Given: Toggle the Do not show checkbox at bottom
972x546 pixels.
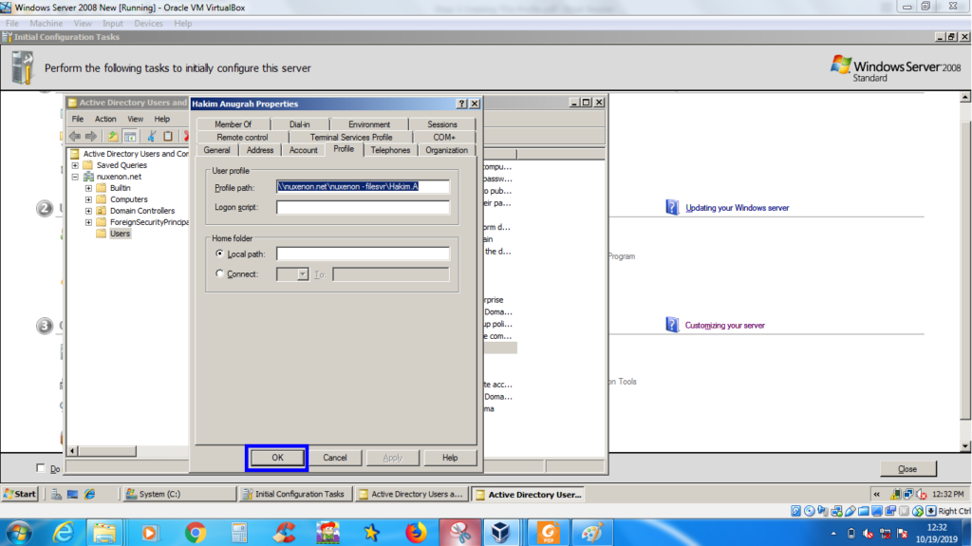Looking at the screenshot, I should tap(41, 468).
